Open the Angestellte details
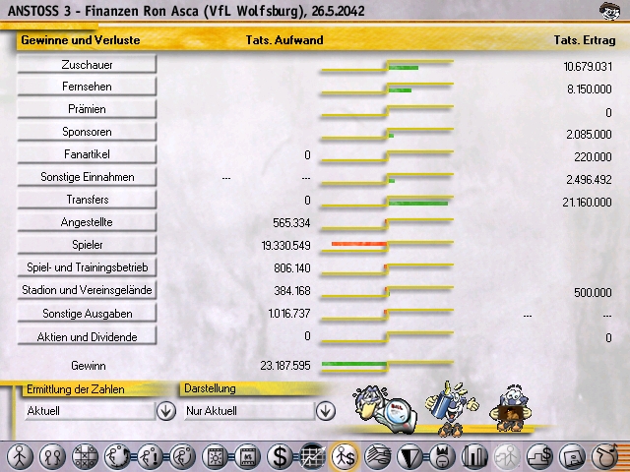 tap(87, 222)
